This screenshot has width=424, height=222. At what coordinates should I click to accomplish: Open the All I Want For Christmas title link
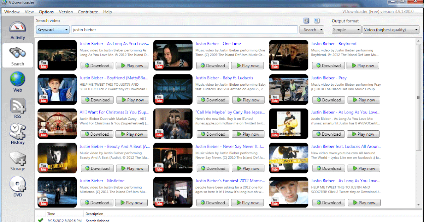point(114,112)
